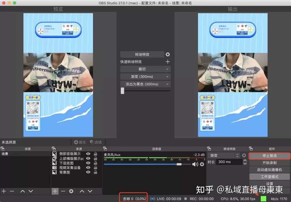The image size is (291, 202).
Task: Hide the 背景图 source via eye icon
Action: click(x=88, y=172)
